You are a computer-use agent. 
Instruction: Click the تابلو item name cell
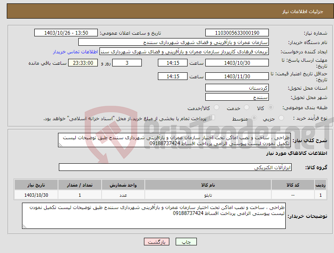click(208, 195)
